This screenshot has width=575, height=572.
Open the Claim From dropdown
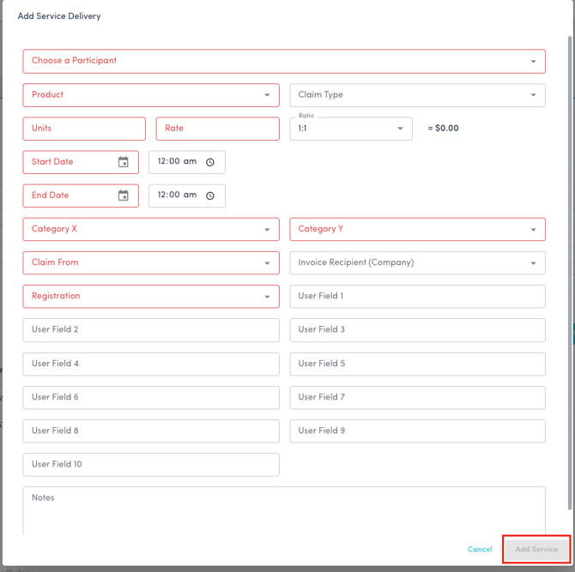click(151, 262)
